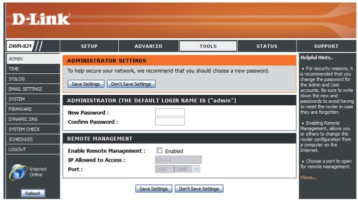This screenshot has width=358, height=201.
Task: Enable Remote Management checkbox
Action: [x=160, y=150]
